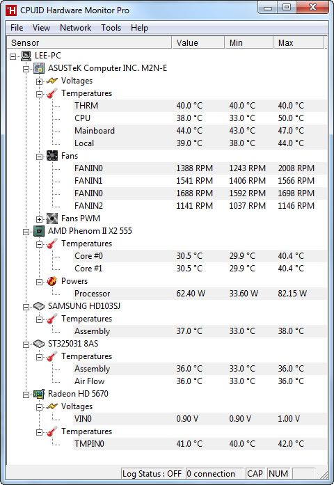Click the Fans icon under ASUSTeK board
The height and width of the screenshot is (485, 334).
(x=52, y=156)
